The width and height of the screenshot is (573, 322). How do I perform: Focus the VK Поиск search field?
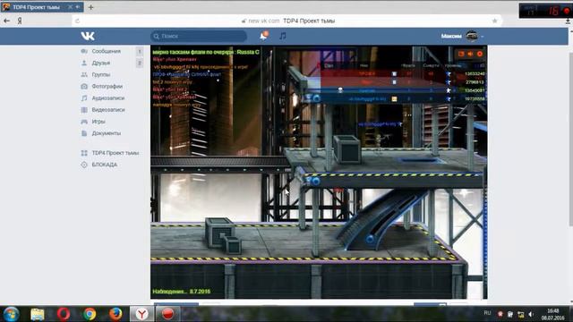(199, 36)
